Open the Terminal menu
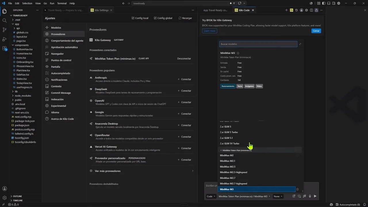This screenshot has width=368, height=207. [x=62, y=3]
